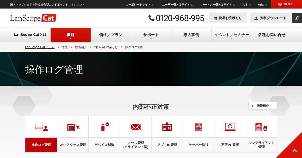The height and width of the screenshot is (158, 302).
Task: Click the 操作ログ管理 monitor-and-user icon
Action: (41, 127)
